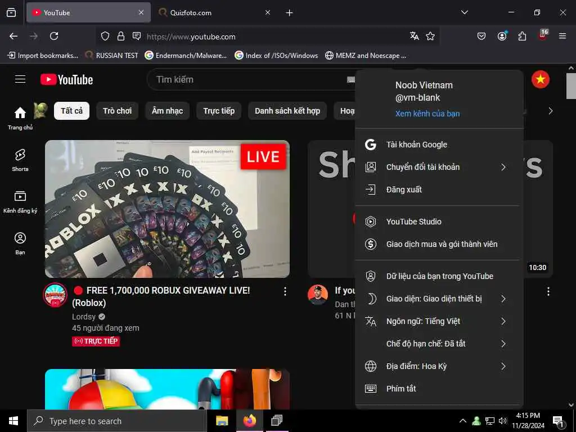Open the Endermanch/Malware bookmark
This screenshot has height=432, width=576.
[186, 56]
